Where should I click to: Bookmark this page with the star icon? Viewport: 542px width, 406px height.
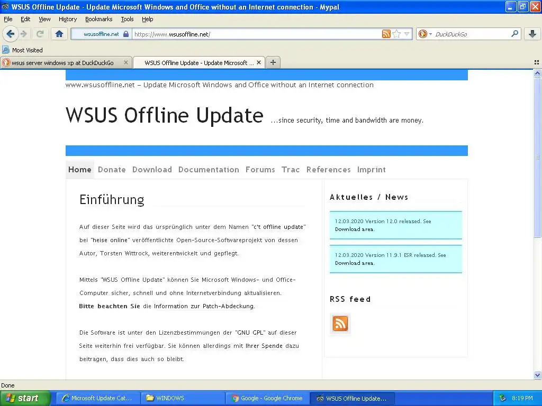(x=397, y=34)
